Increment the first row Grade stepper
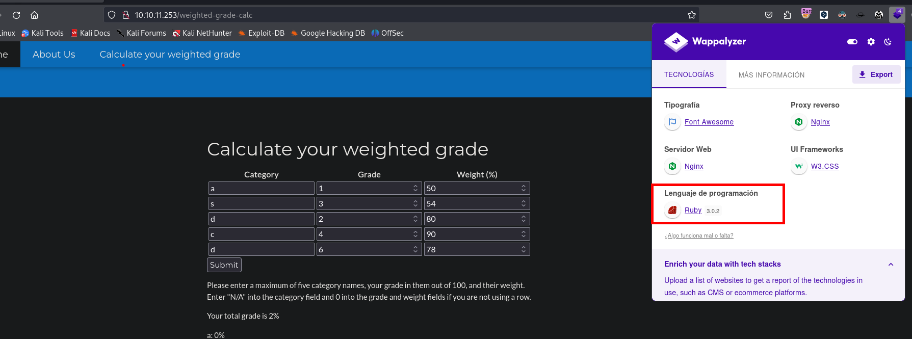This screenshot has height=339, width=912. coord(415,187)
